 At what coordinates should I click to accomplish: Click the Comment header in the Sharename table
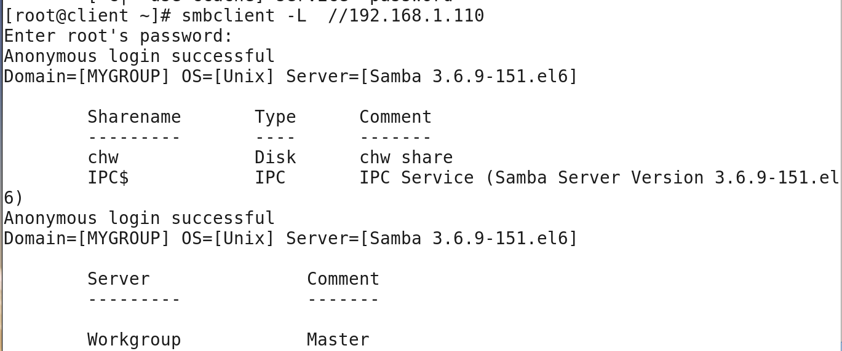click(x=395, y=117)
